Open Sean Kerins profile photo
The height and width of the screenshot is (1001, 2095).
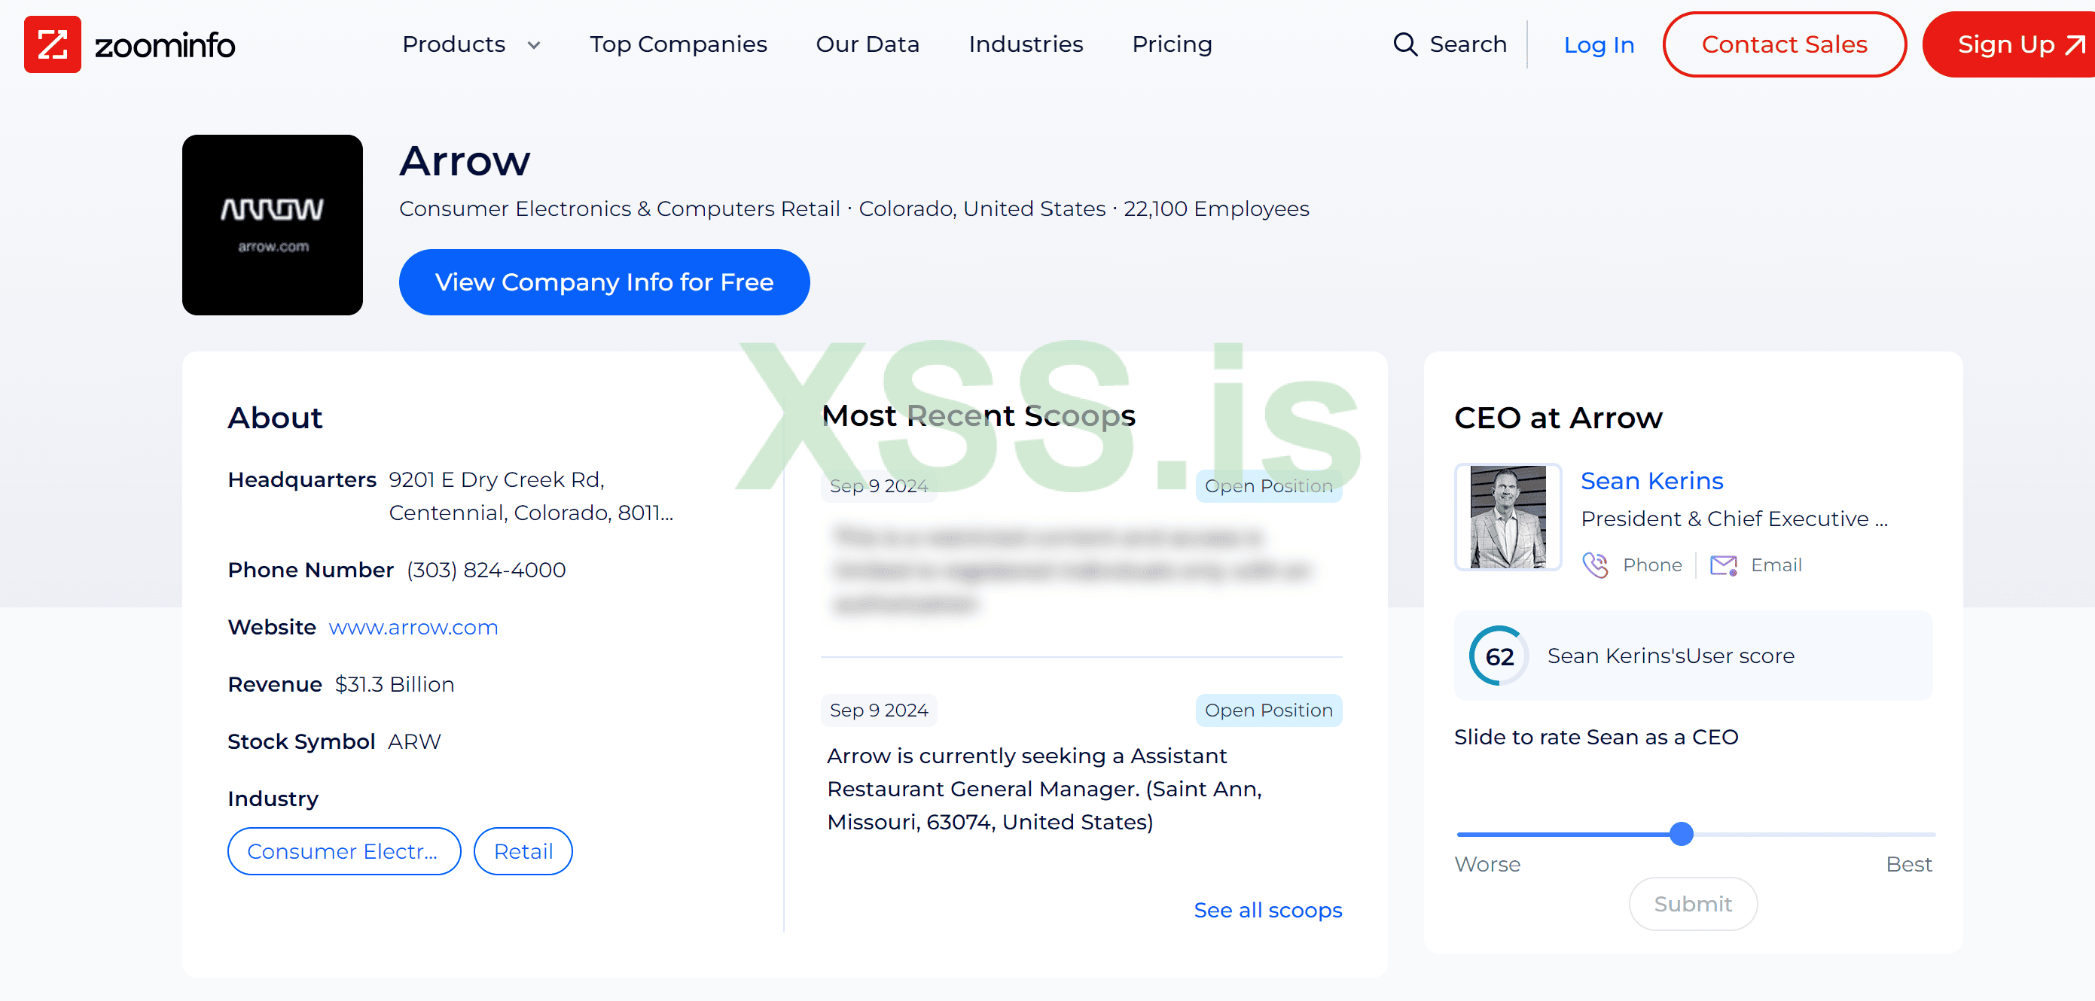point(1507,517)
